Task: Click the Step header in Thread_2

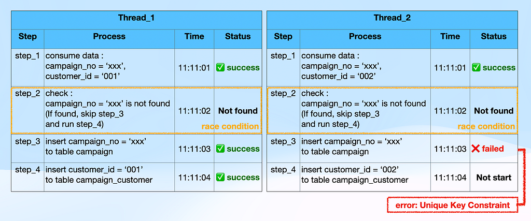Action: coord(283,37)
